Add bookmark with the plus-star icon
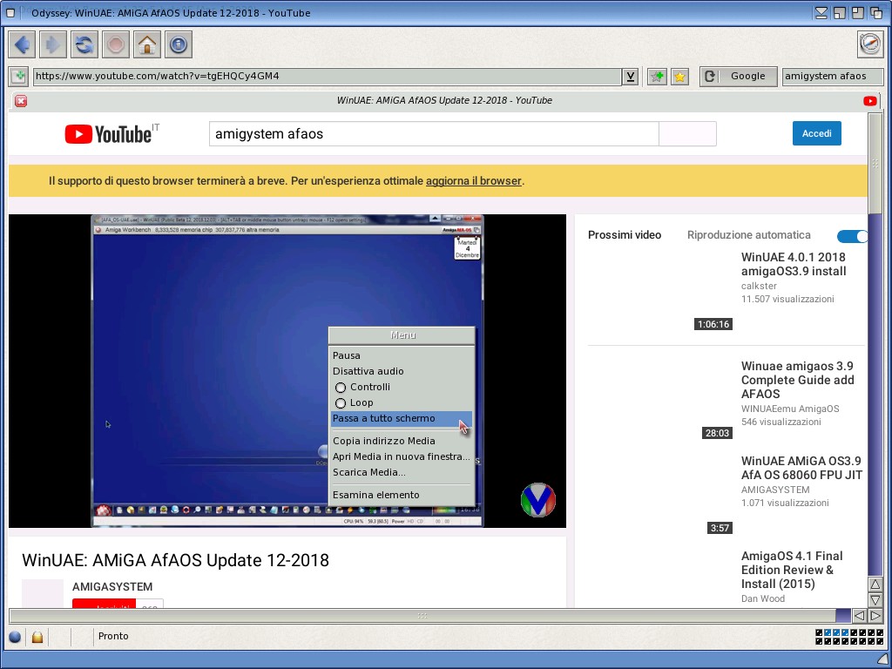Viewport: 892px width, 669px height. tap(657, 77)
